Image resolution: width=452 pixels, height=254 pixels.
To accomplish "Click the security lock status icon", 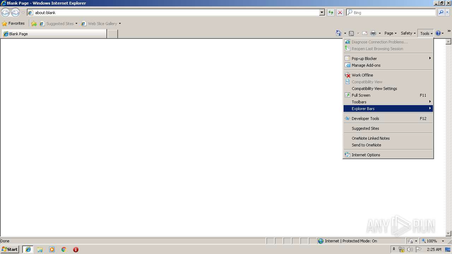I will [411, 241].
